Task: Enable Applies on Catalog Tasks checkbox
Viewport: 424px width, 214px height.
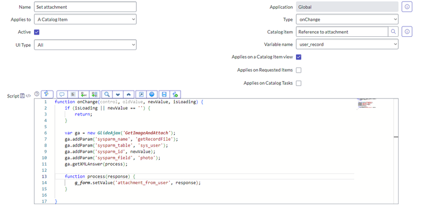Action: [299, 83]
